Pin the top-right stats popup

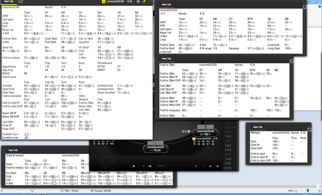[x=305, y=7]
